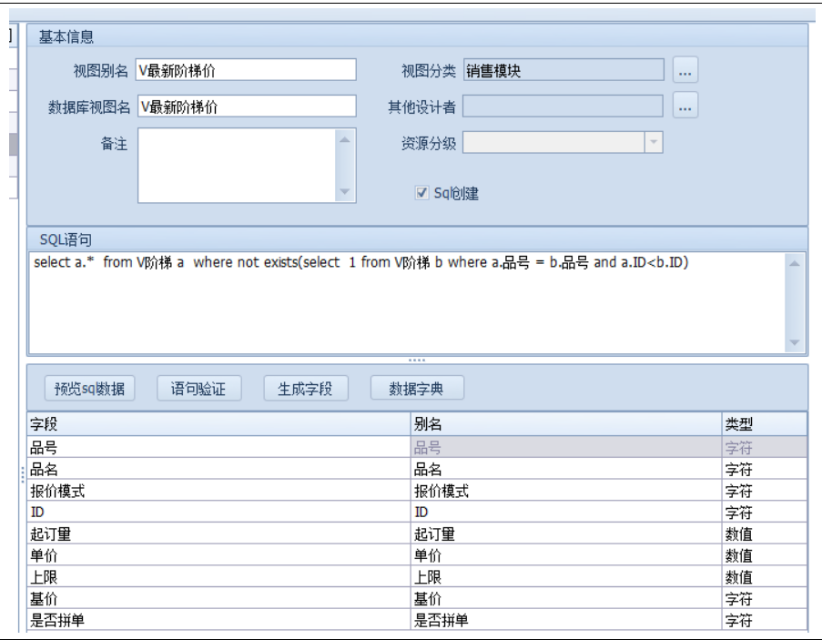Open the 资源分级 dropdown

coord(653,143)
